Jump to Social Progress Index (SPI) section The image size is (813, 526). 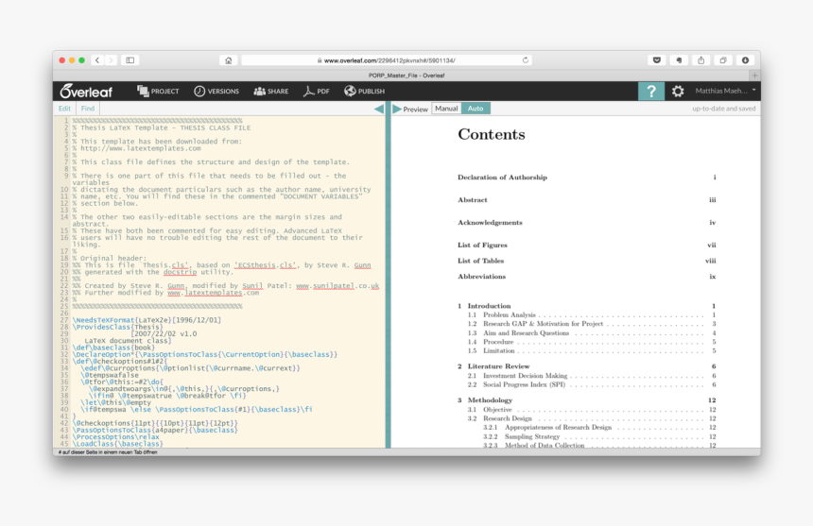[524, 384]
